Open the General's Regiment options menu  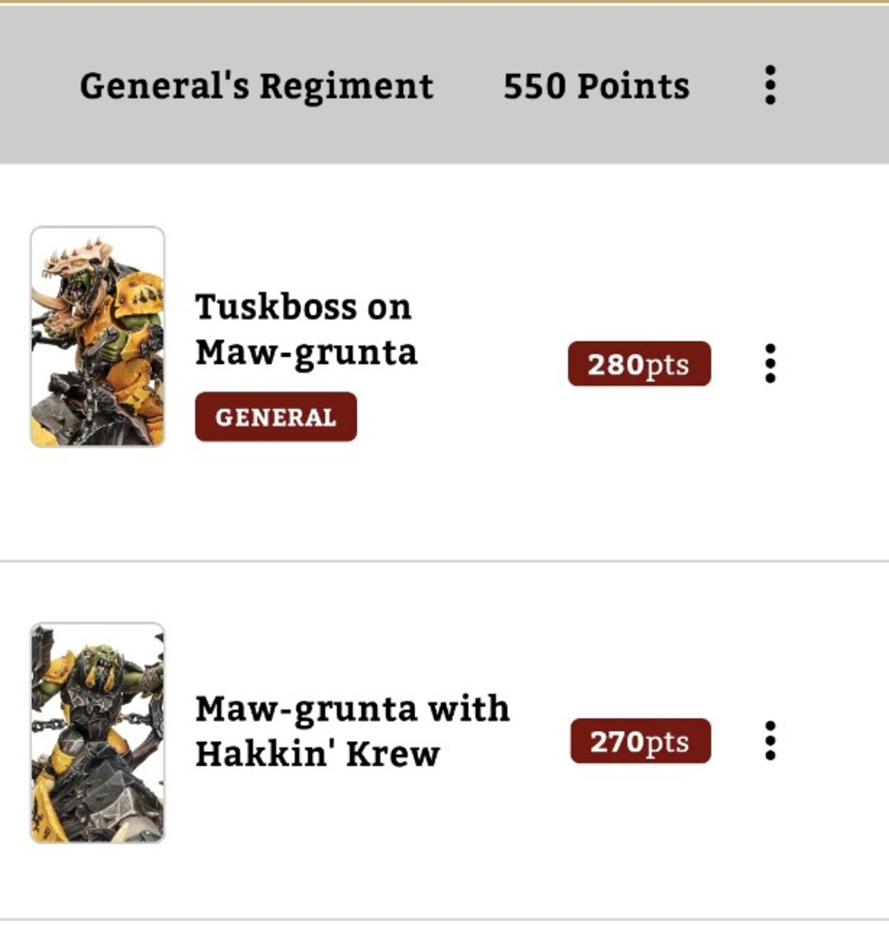point(770,85)
